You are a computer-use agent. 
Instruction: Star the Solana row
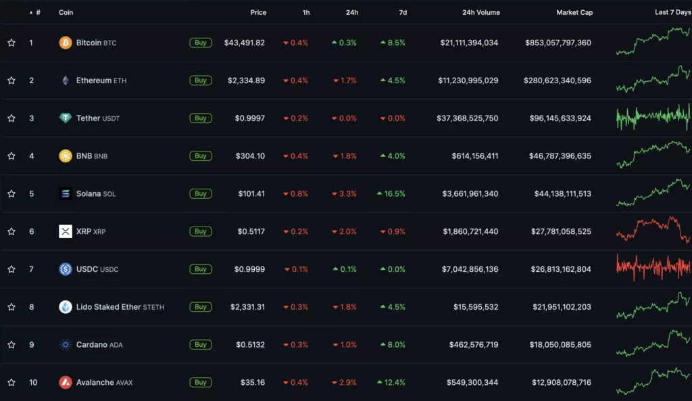pos(11,193)
